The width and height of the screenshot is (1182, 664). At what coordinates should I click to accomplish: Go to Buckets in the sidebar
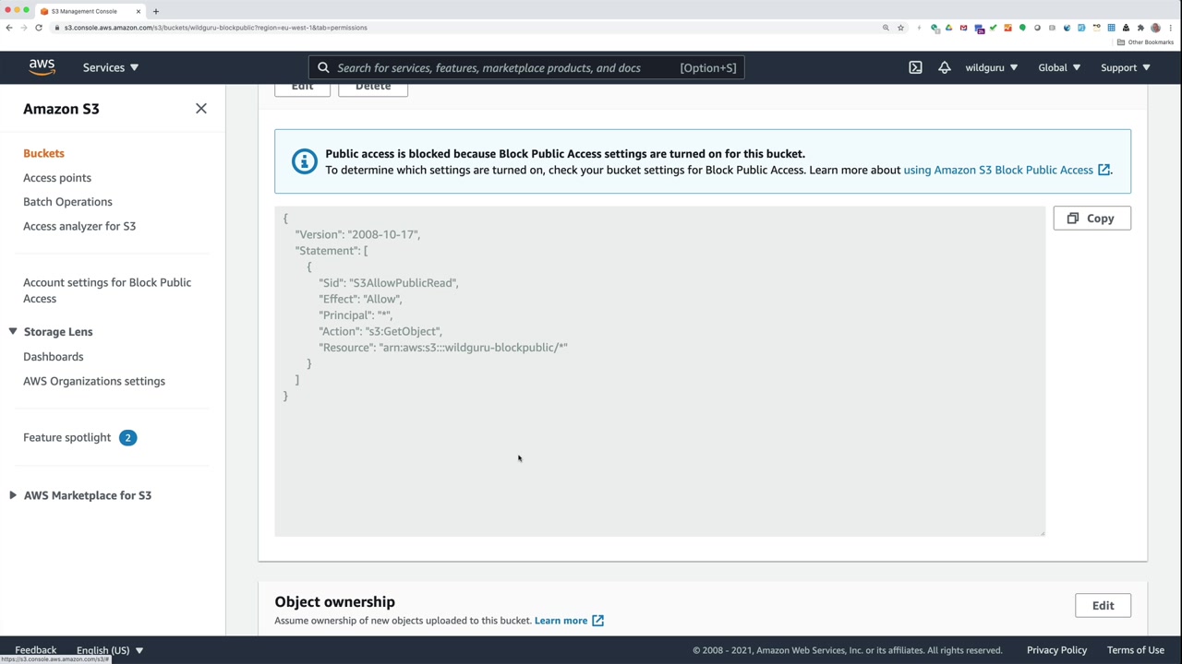43,153
